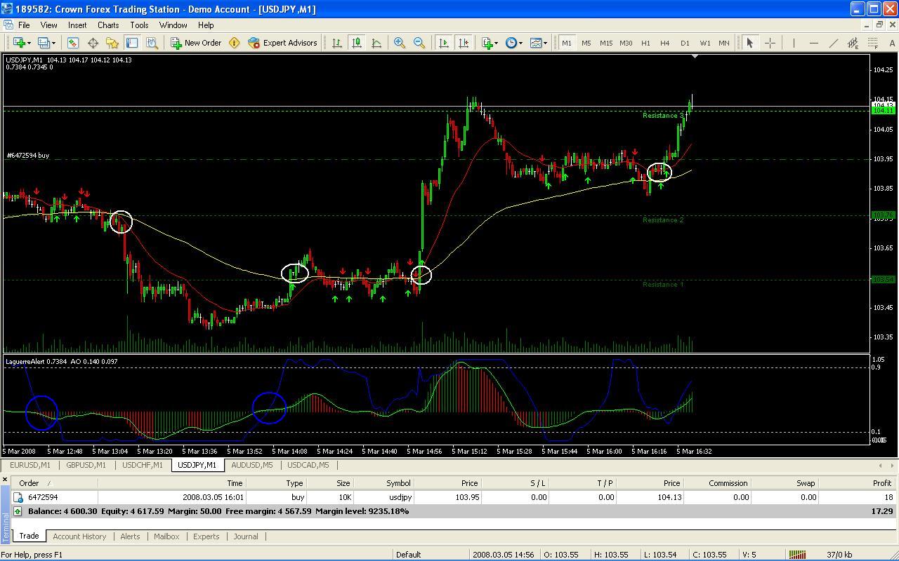Image resolution: width=899 pixels, height=561 pixels.
Task: Open the Window menu
Action: pyautogui.click(x=173, y=25)
